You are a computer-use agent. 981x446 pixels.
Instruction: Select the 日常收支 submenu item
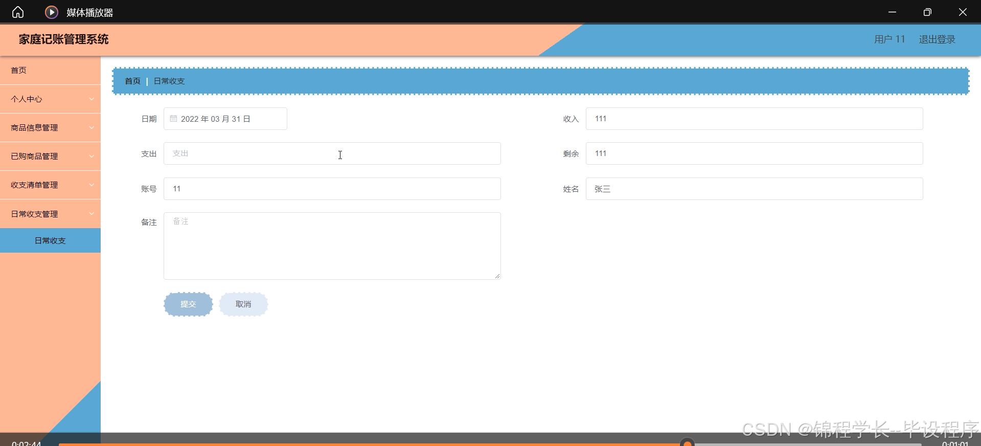50,240
